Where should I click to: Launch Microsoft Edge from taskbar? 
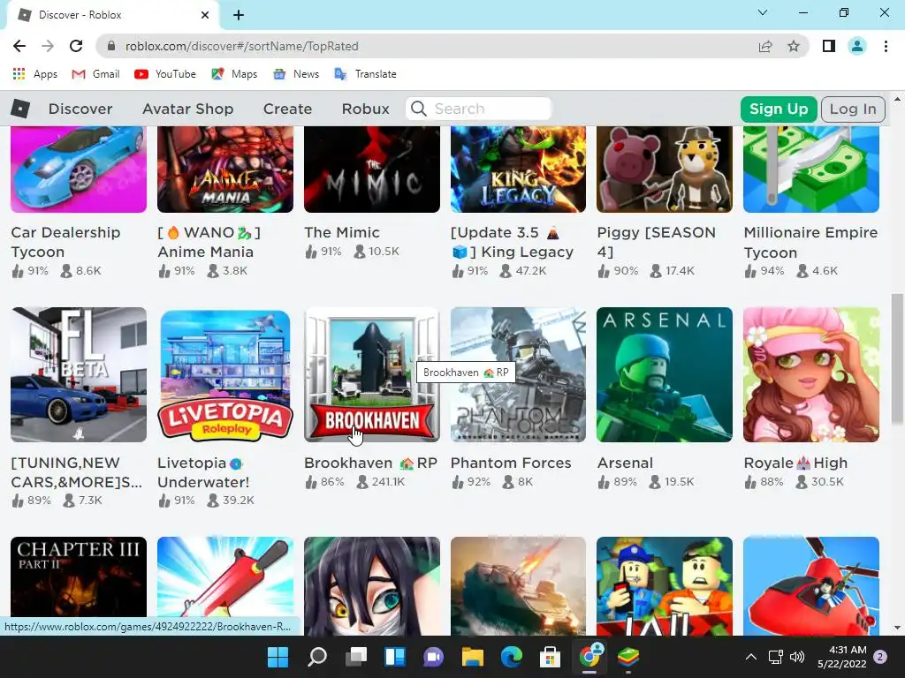(512, 656)
